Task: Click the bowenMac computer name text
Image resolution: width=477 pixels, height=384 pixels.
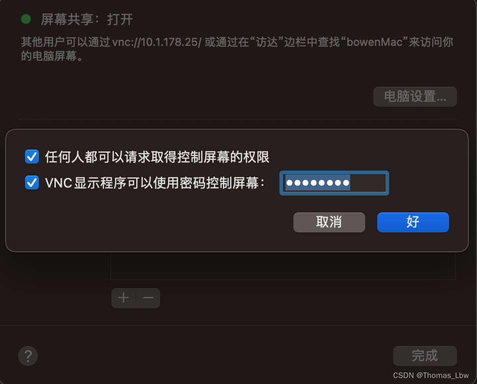Action: [375, 42]
